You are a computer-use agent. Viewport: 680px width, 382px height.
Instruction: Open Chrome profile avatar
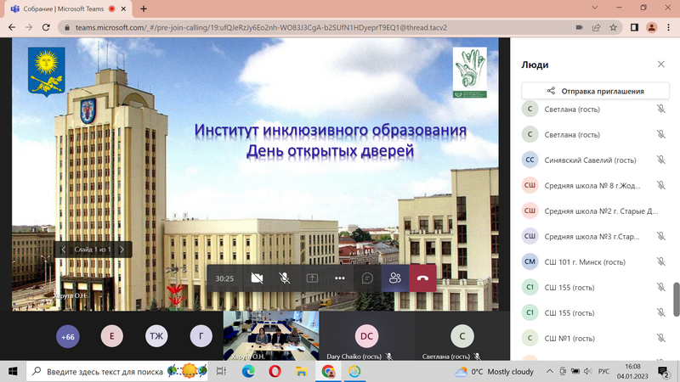tap(651, 27)
